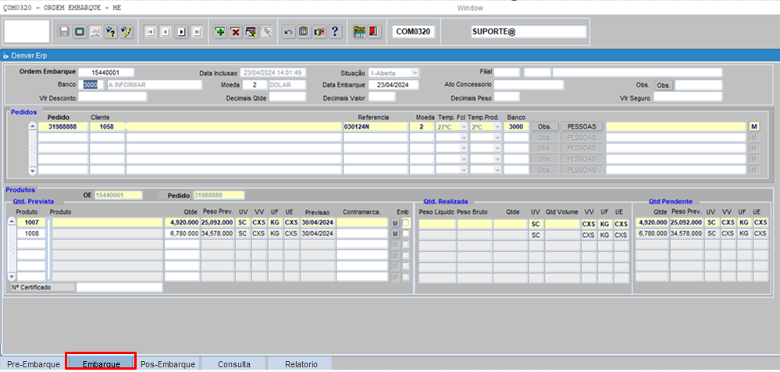Click Pedidos list scroll up arrow
Viewport: 780px width, 372px height.
32,126
